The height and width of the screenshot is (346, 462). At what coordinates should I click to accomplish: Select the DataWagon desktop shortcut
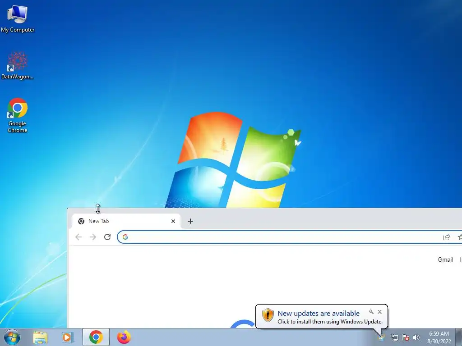[18, 66]
